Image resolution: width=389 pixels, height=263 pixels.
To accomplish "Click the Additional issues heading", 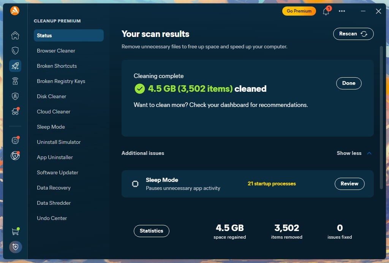I will pyautogui.click(x=143, y=153).
